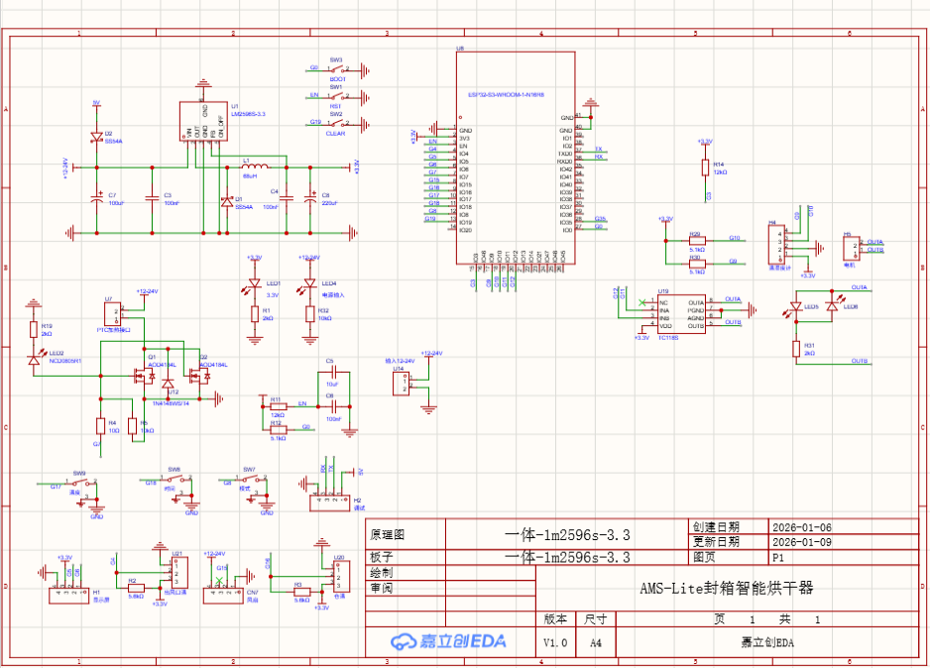Select the CLEAR switch SW2
The image size is (930, 668).
(337, 123)
